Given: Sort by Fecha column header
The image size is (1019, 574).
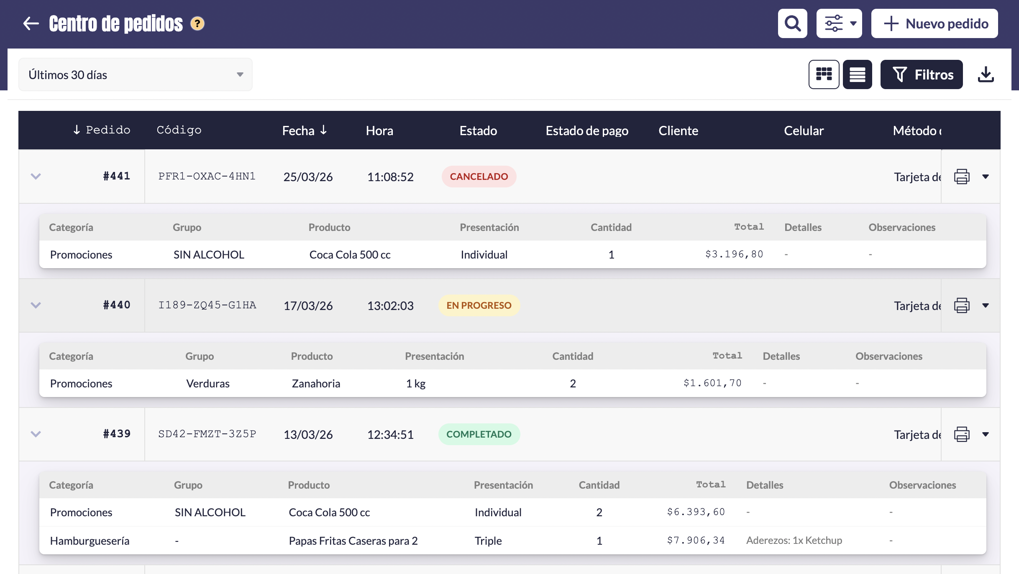Looking at the screenshot, I should [304, 131].
